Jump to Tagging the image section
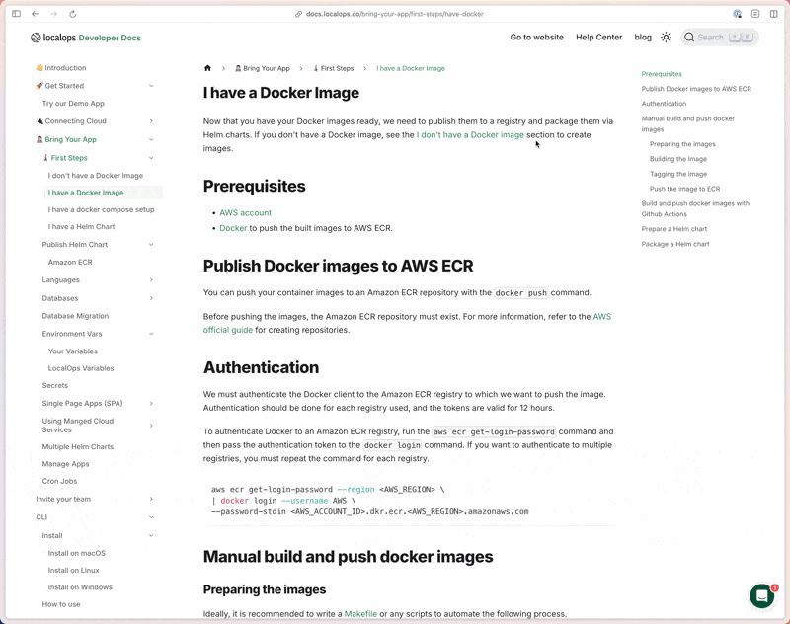 pos(678,174)
